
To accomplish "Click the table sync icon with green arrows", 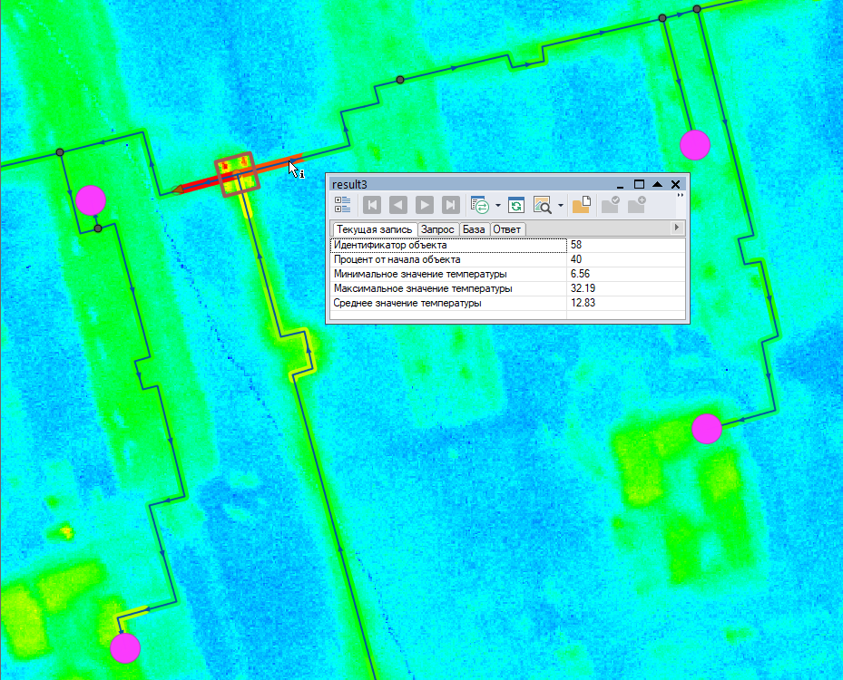I will 479,205.
